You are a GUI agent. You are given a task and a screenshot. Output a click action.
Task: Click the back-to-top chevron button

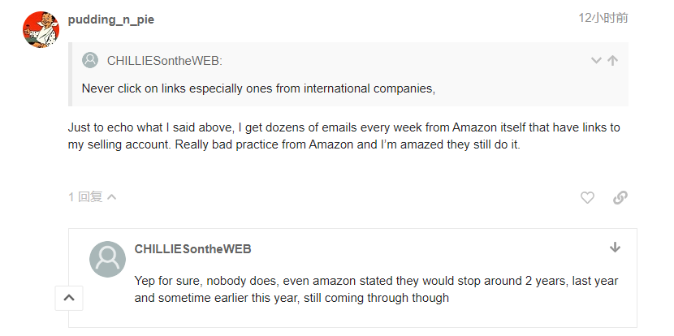point(69,298)
